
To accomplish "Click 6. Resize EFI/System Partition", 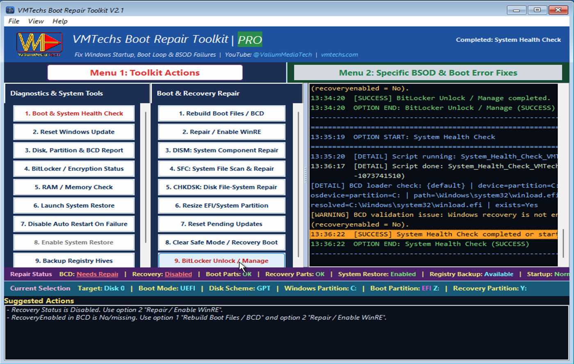I will (221, 206).
